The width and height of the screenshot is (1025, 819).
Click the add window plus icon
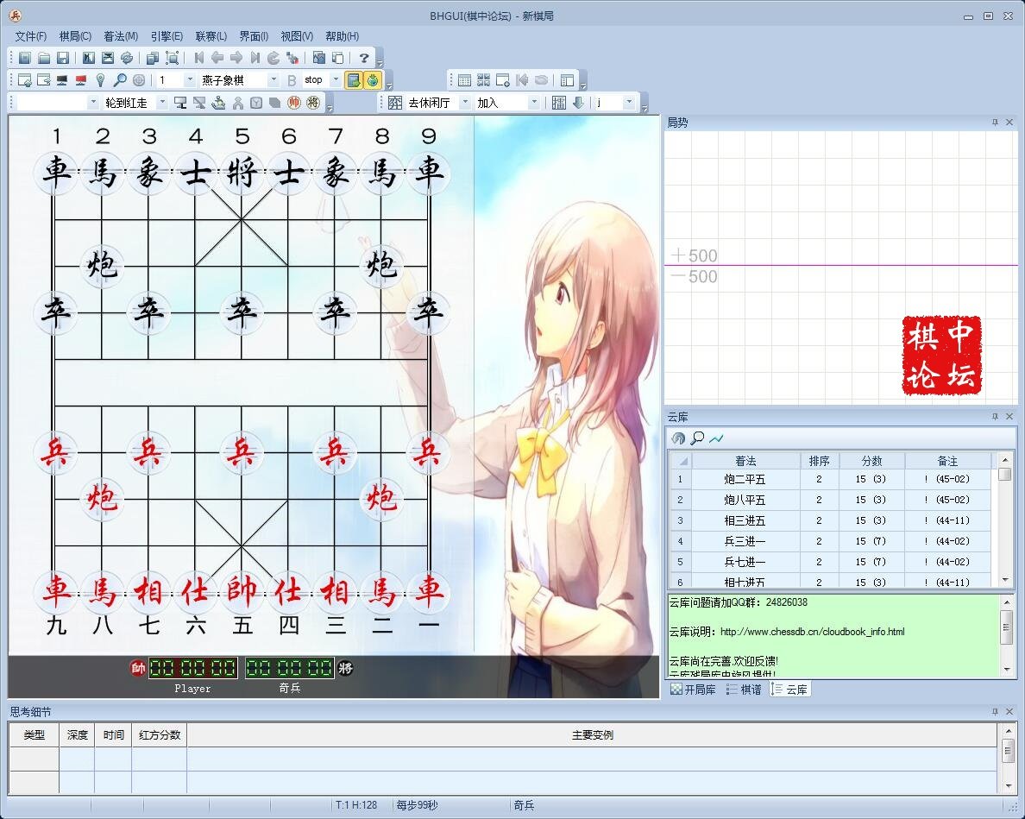click(503, 80)
